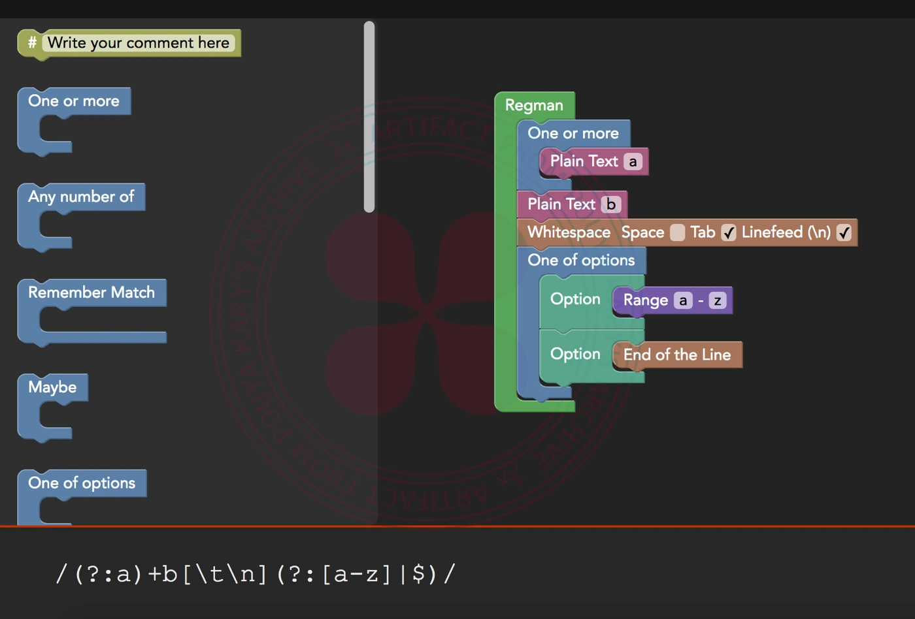The height and width of the screenshot is (619, 915).
Task: Choose the 'Maybe' toolbox block
Action: point(52,387)
